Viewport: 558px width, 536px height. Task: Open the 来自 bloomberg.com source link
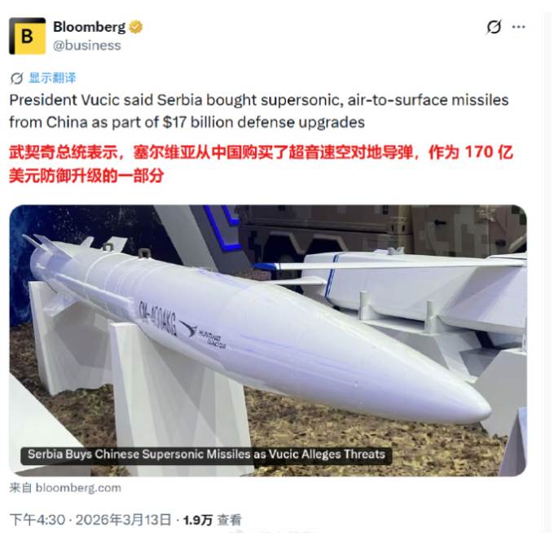coord(65,488)
